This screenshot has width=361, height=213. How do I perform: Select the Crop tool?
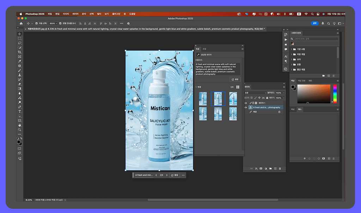click(20, 52)
